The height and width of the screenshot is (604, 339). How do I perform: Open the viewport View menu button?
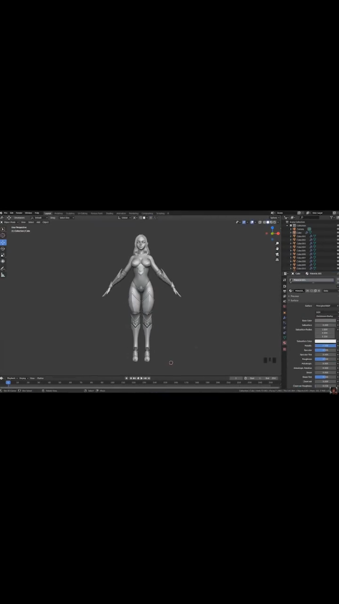(23, 222)
